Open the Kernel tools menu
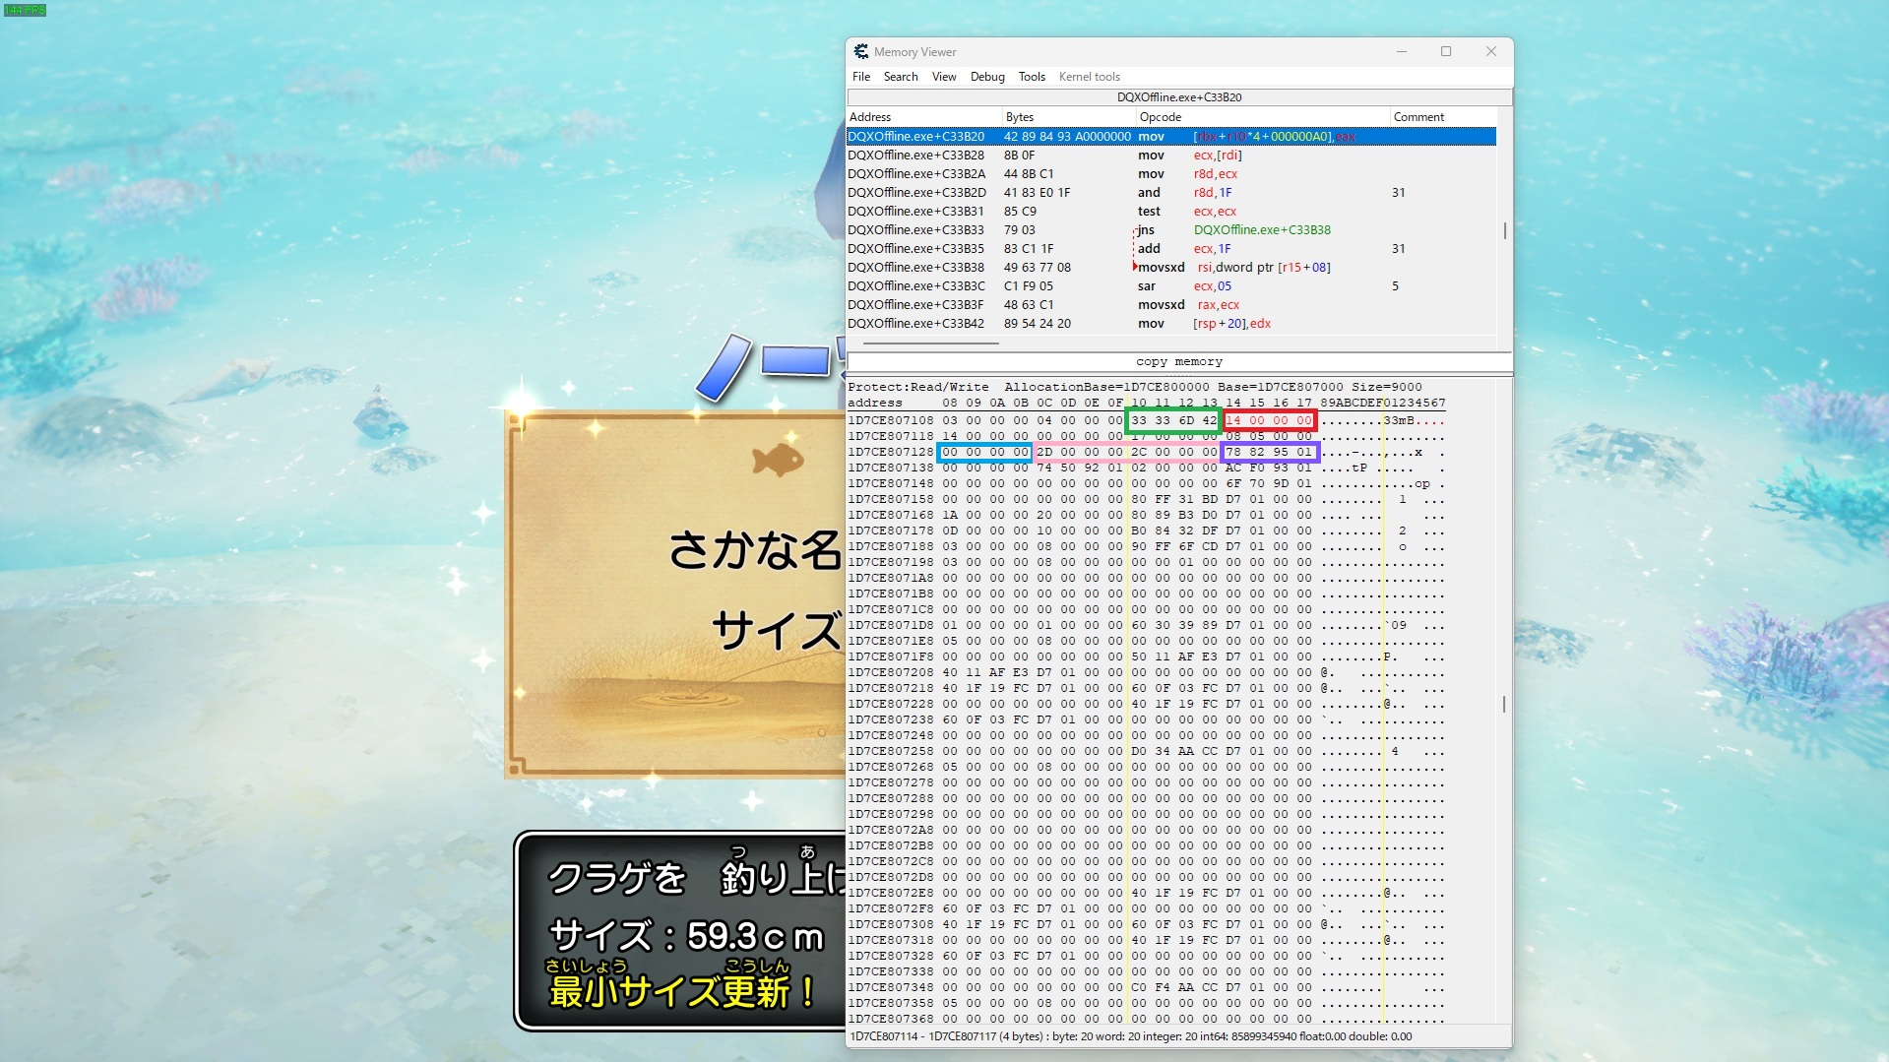 [1089, 77]
